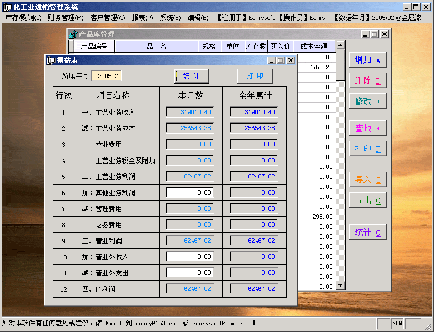Click the 打印 button in 损益表
434x332 pixels.
[x=255, y=76]
